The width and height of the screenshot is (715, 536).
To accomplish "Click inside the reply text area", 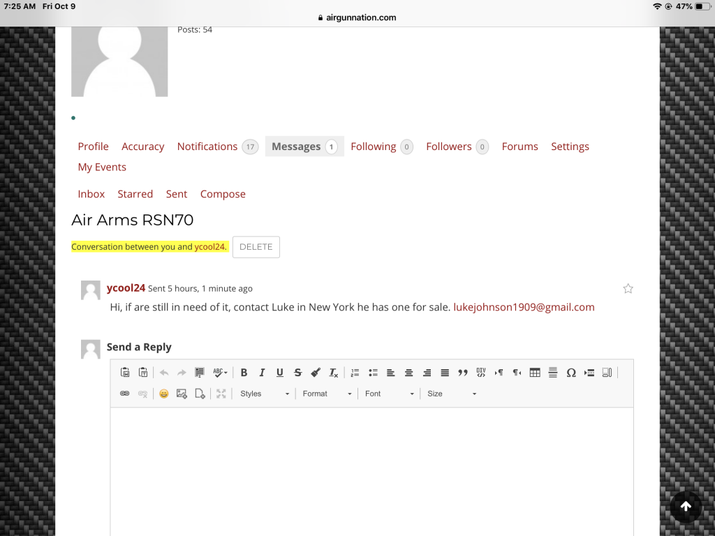I will coord(371,472).
